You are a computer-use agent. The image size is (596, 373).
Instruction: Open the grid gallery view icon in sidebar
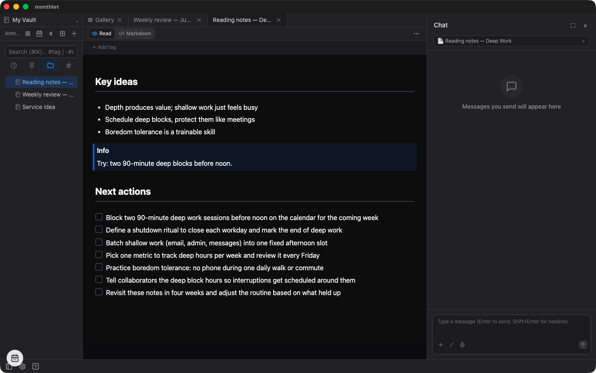tap(28, 34)
